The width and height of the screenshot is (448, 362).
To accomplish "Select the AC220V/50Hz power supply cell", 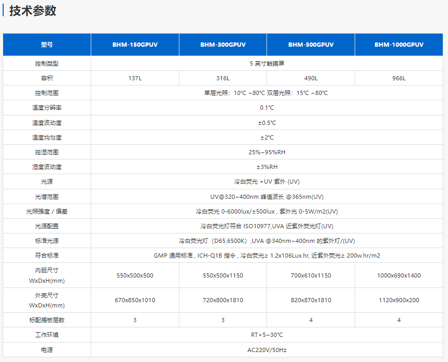I will pyautogui.click(x=267, y=349).
